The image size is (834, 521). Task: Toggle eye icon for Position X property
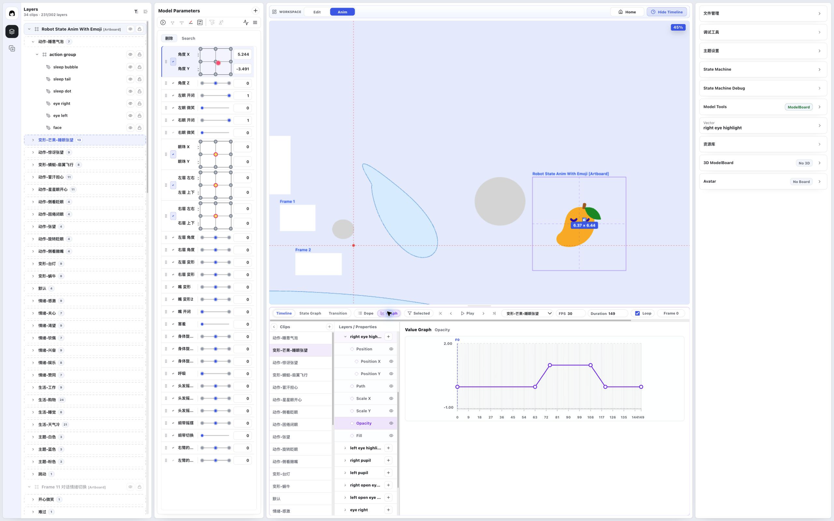(391, 362)
